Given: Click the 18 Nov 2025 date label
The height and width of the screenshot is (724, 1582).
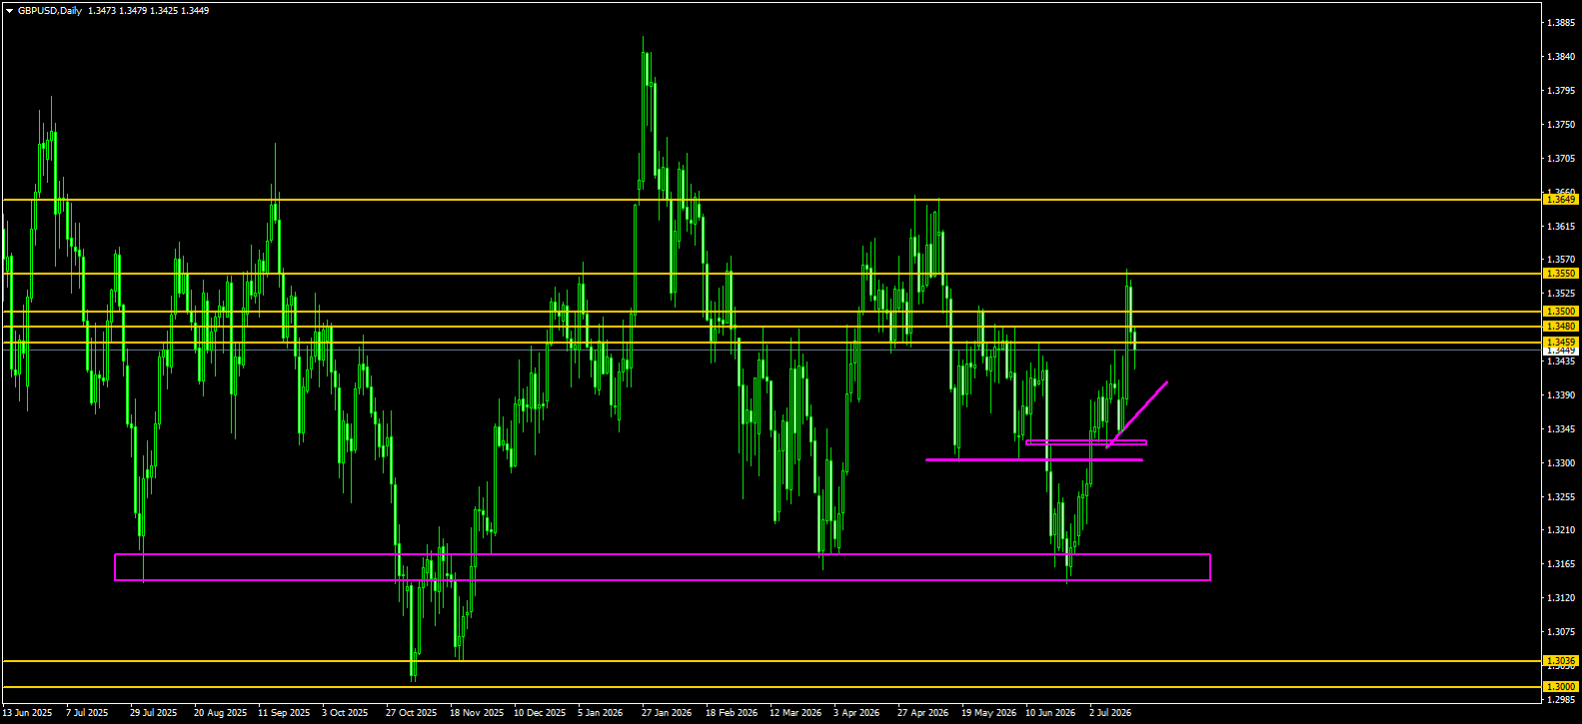Looking at the screenshot, I should pos(476,713).
